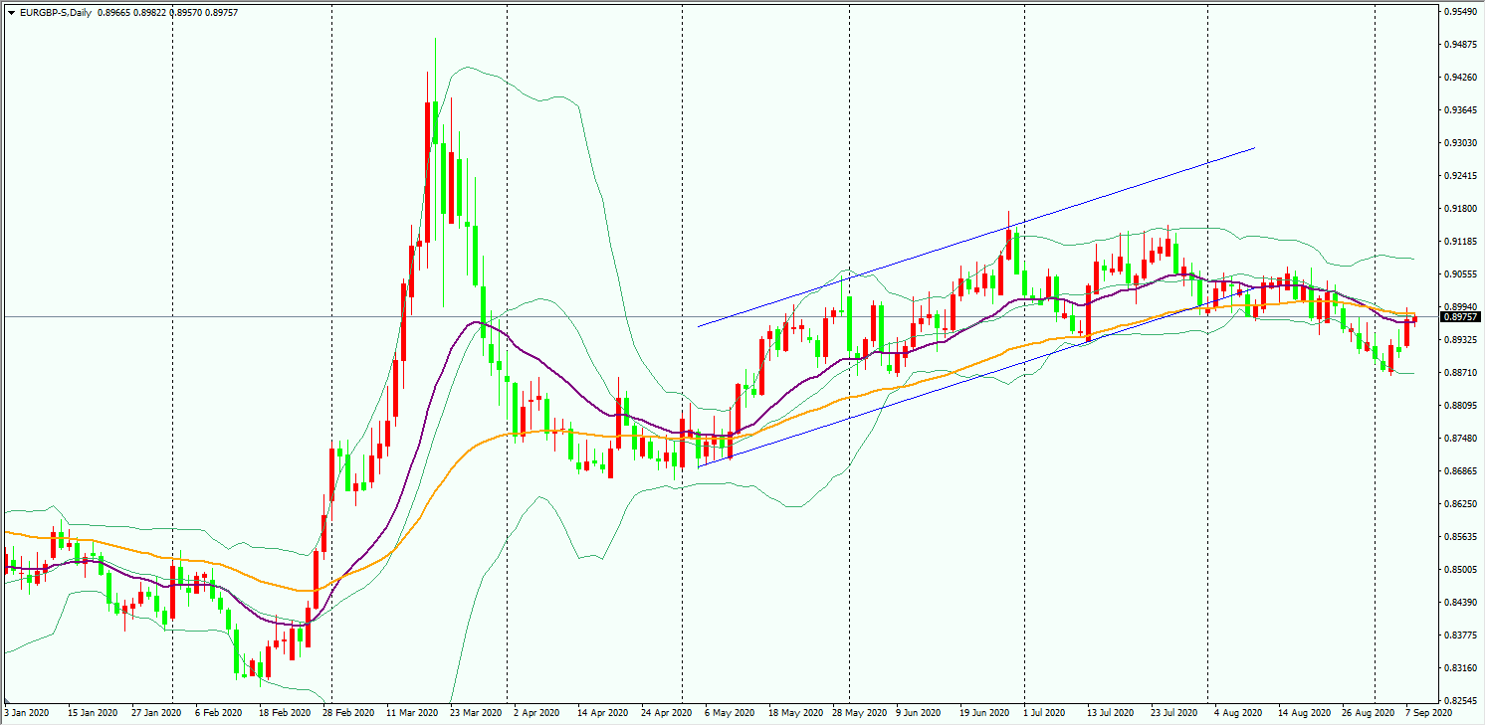Click the 0.89325 price axis label
This screenshot has width=1486, height=726.
1460,340
